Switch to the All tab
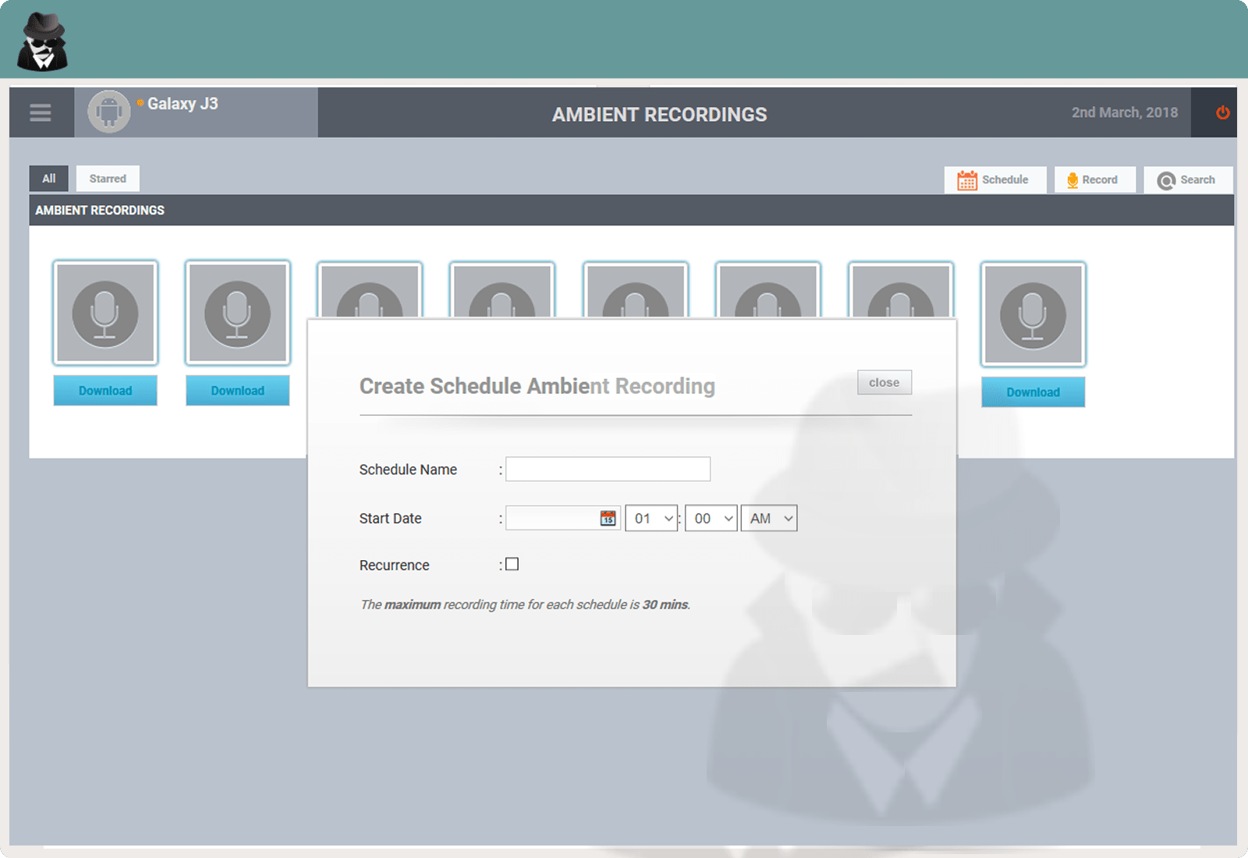Viewport: 1248px width, 858px height. 49,179
